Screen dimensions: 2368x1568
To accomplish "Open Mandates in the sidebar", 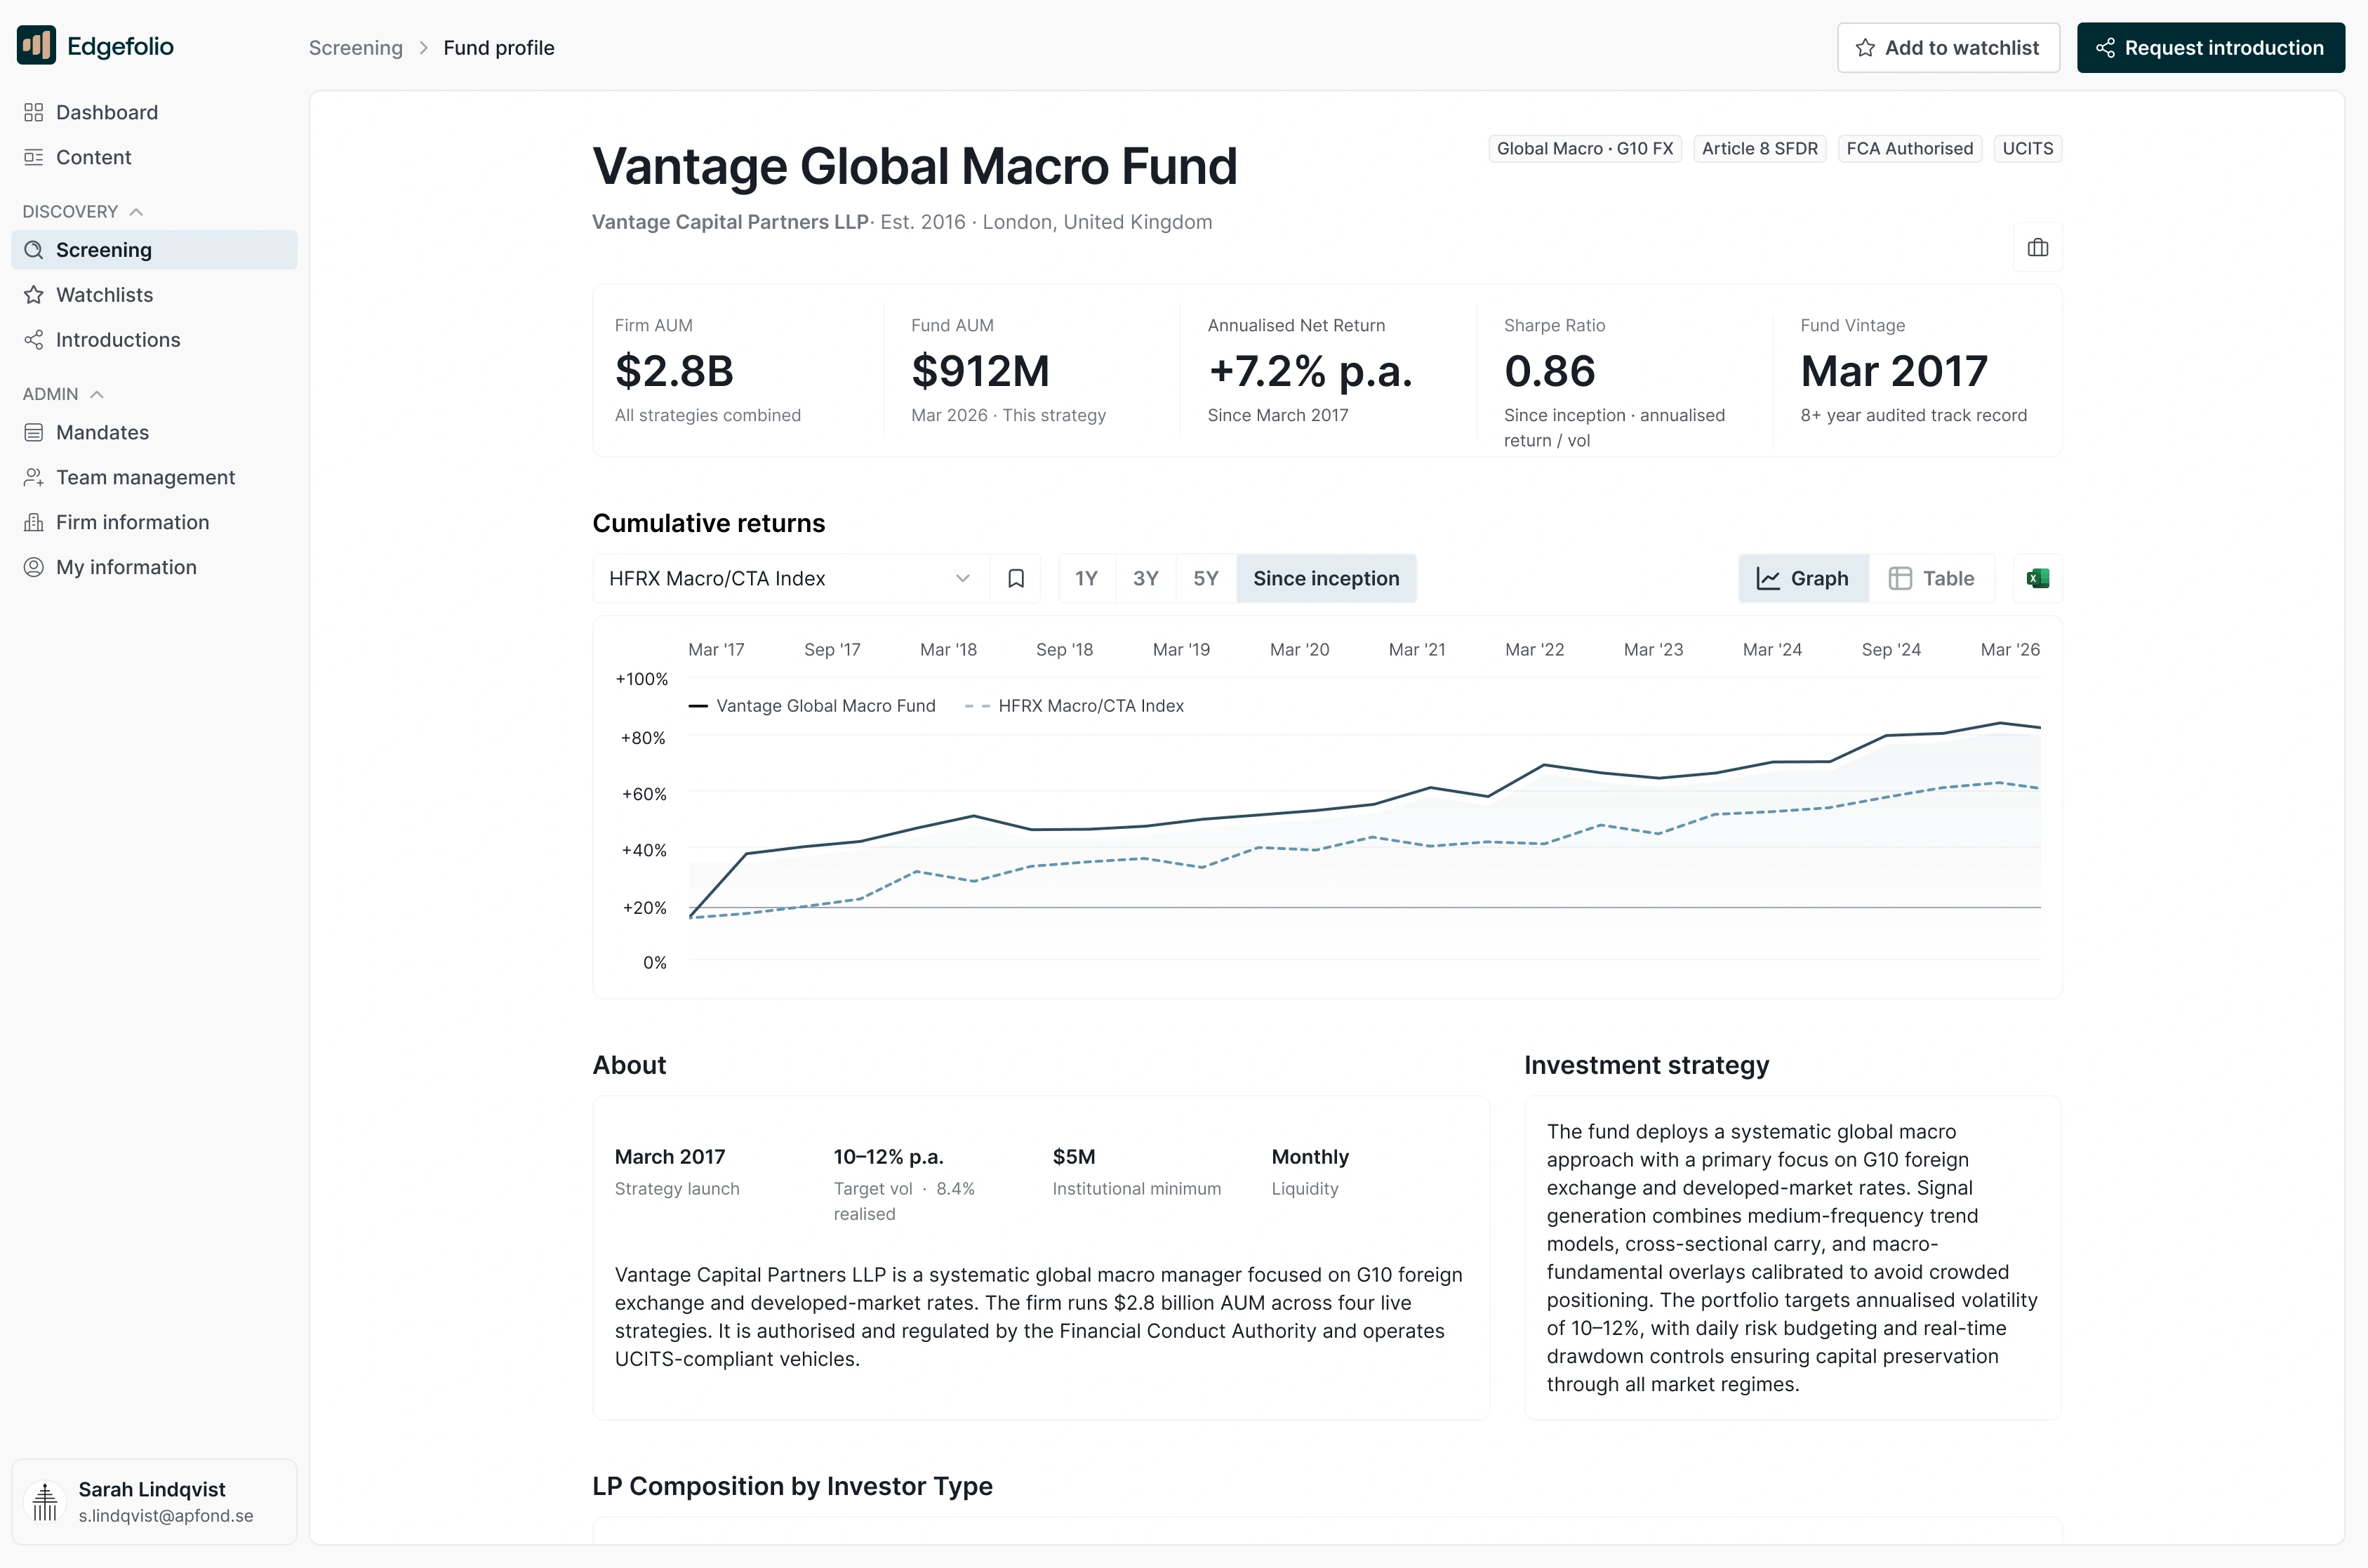I will click(x=154, y=433).
